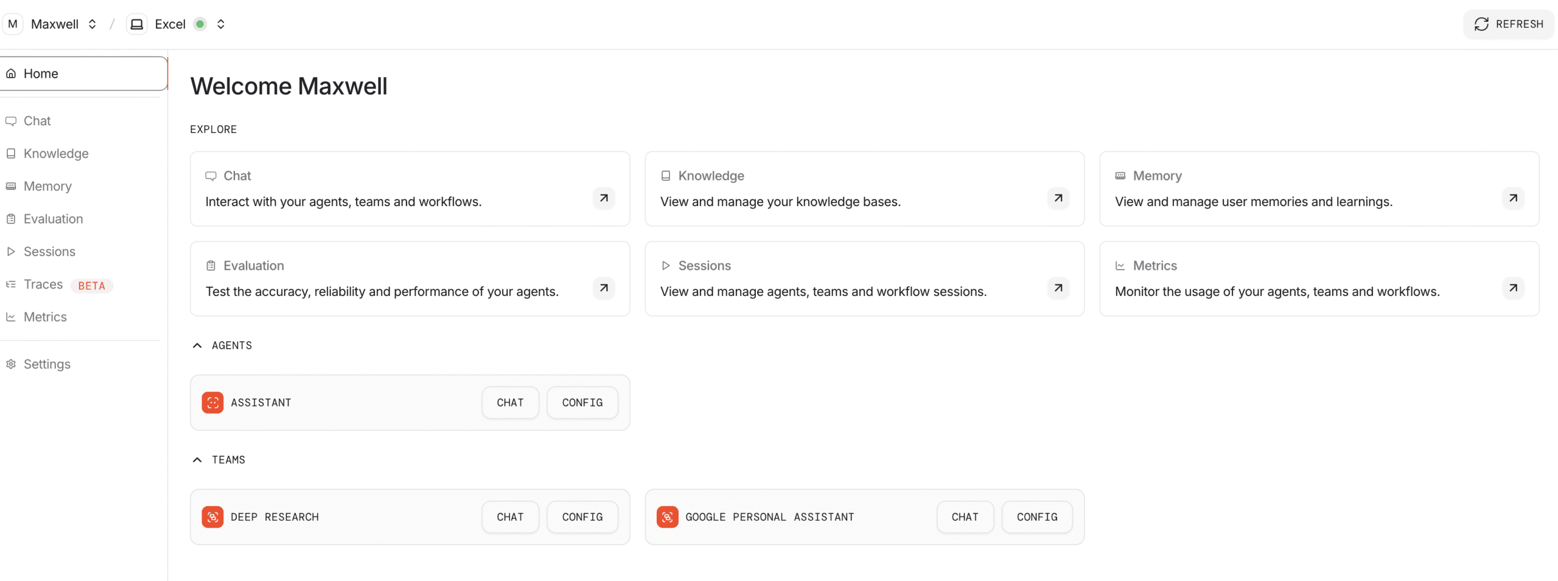Click the Google Personal Assistant icon

[667, 517]
